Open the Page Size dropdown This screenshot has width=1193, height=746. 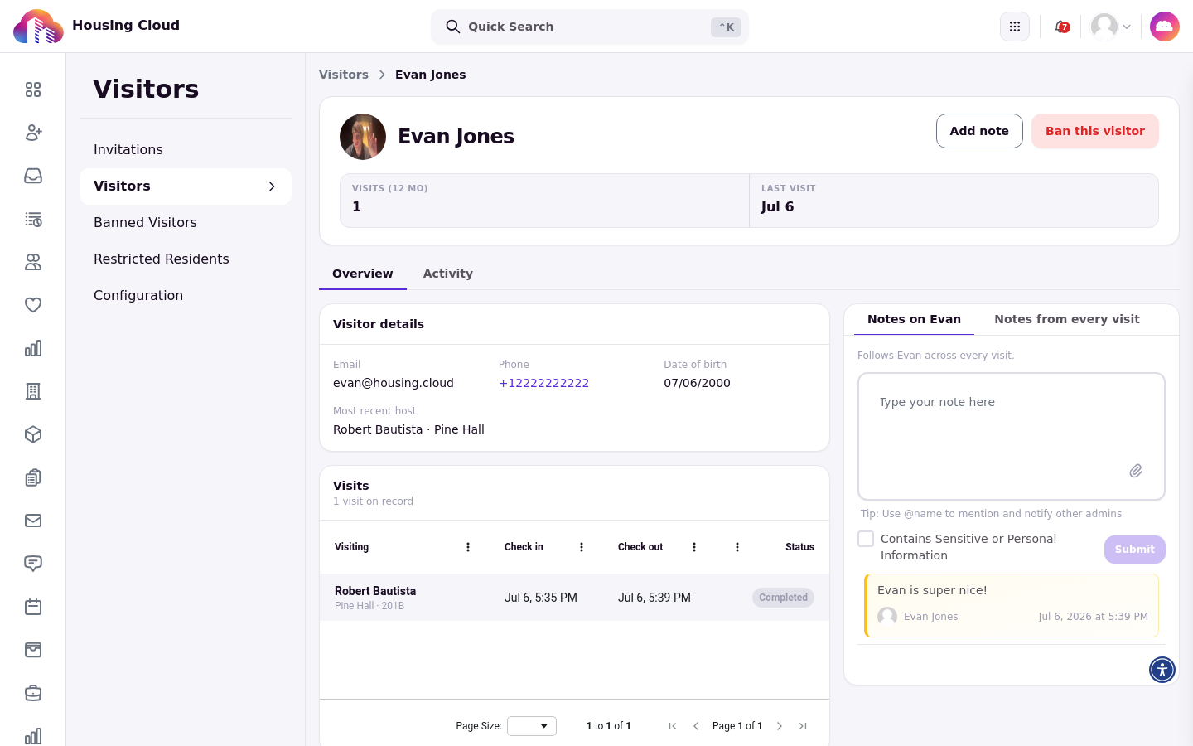532,726
